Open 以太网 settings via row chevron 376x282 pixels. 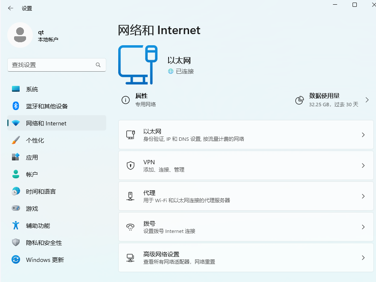click(x=363, y=135)
